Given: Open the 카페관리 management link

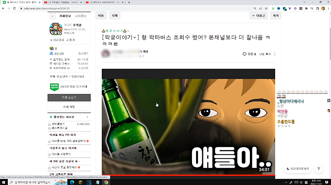Looking at the screenshot, I should click(57, 40).
